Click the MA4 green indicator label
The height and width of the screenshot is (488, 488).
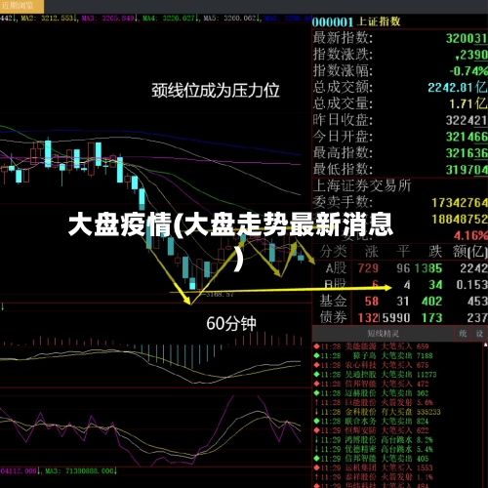171,19
